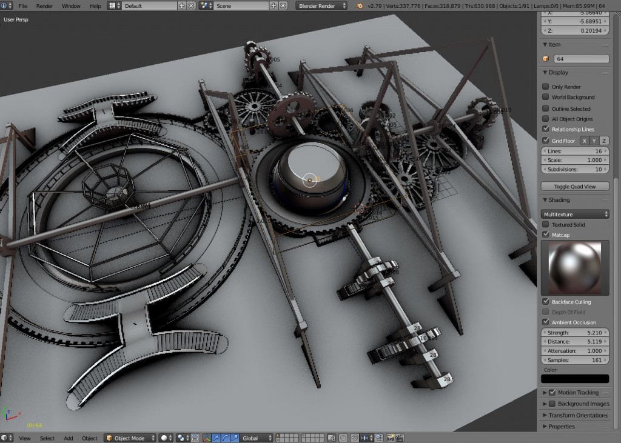This screenshot has width=621, height=443.
Task: Click the black ambient occlusion color swatch
Action: (574, 379)
